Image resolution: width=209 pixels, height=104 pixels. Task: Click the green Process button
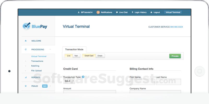pyautogui.click(x=175, y=56)
